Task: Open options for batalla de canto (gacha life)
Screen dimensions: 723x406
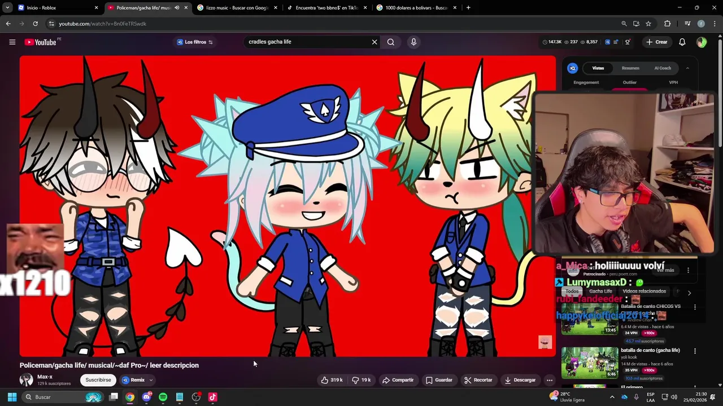Action: [695, 351]
